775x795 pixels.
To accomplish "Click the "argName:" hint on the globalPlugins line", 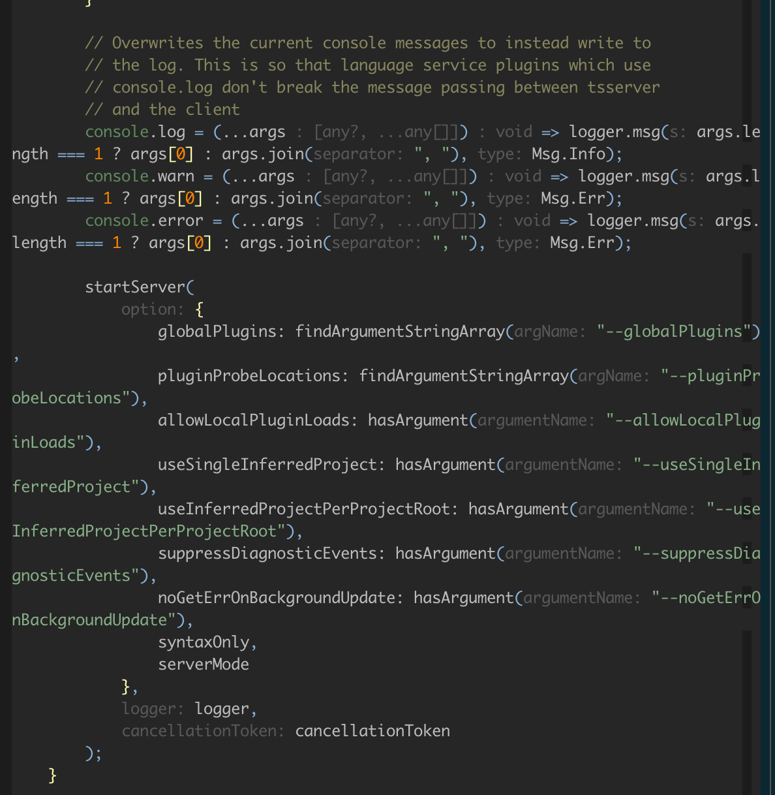I will (550, 332).
